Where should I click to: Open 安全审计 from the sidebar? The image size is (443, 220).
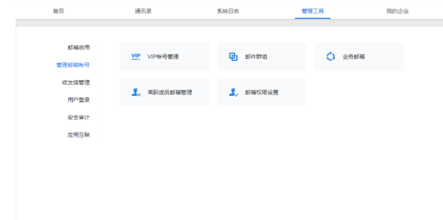pos(78,117)
